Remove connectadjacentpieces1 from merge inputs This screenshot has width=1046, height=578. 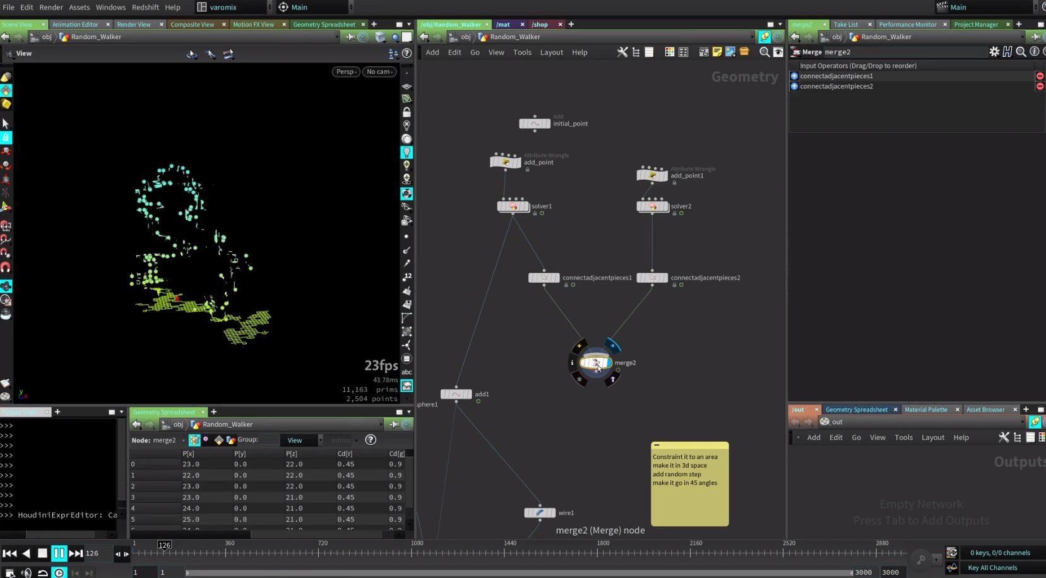tap(1040, 76)
